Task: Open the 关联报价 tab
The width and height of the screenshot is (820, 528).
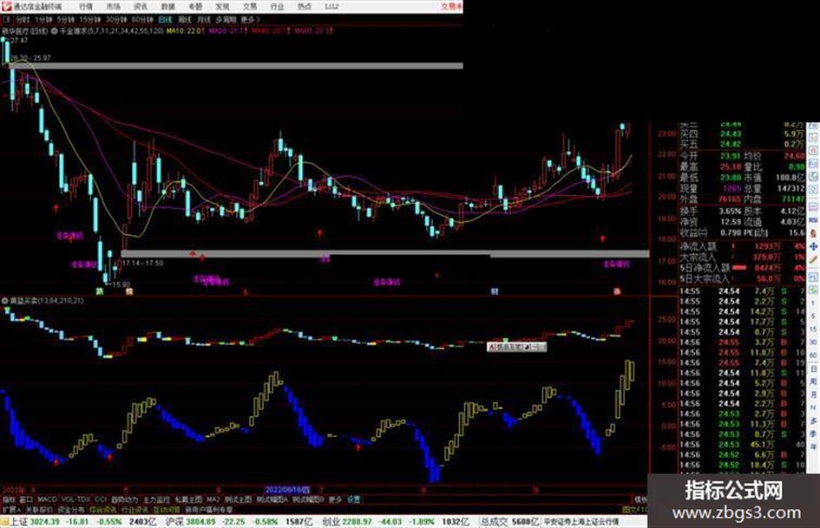Action: coord(39,509)
